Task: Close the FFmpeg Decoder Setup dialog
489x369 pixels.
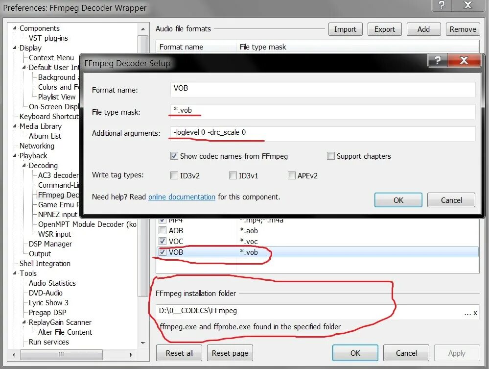Action: [x=464, y=60]
